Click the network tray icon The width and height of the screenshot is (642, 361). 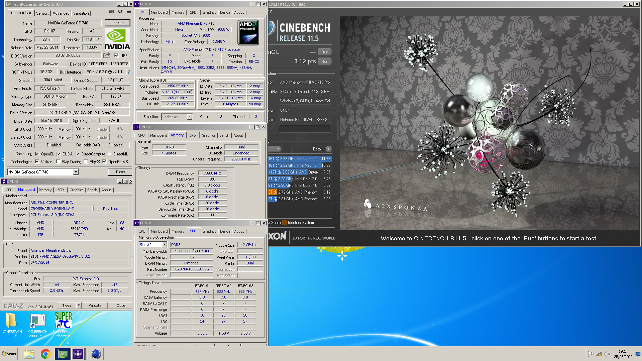pos(599,354)
